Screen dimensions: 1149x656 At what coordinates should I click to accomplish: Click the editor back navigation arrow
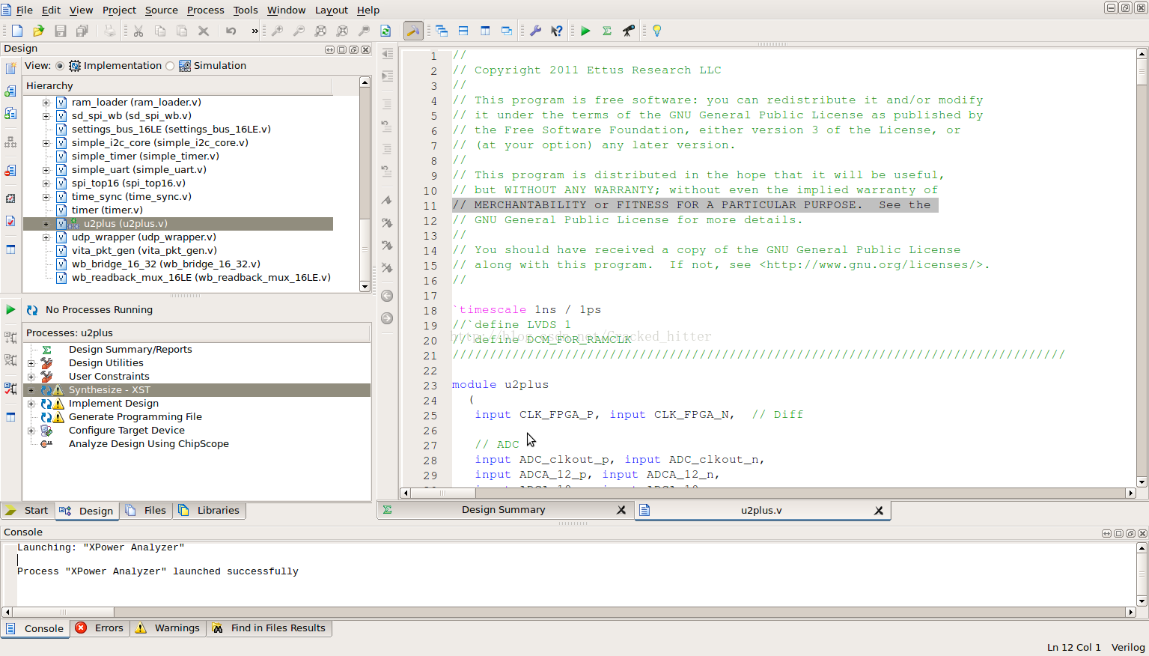click(x=387, y=296)
